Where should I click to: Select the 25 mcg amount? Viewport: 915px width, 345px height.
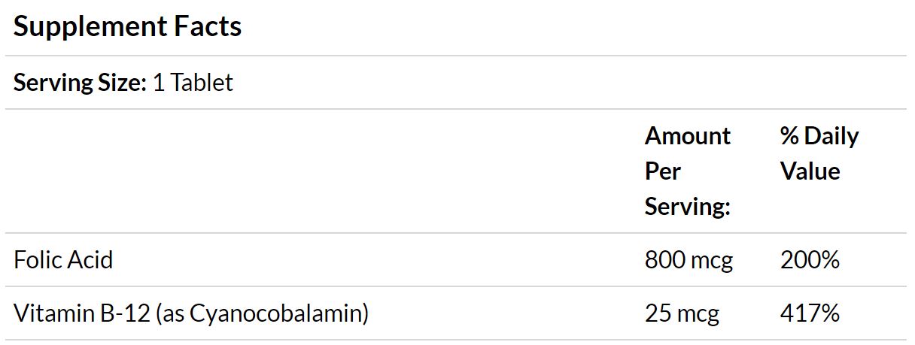click(682, 313)
